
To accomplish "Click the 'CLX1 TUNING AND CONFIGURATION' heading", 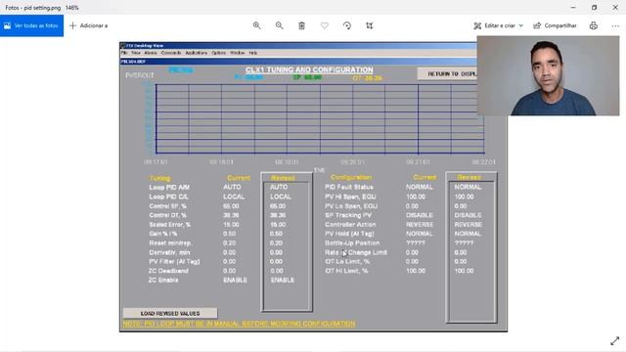I will 309,69.
